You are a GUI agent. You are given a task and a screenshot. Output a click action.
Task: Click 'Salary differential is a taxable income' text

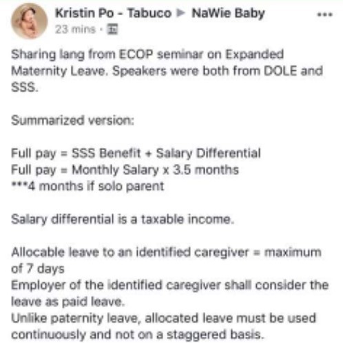click(123, 219)
